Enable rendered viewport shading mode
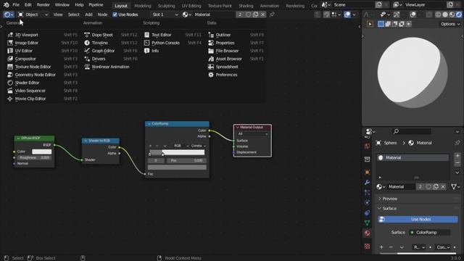Viewport: 464px width, 261px height. 459,14
